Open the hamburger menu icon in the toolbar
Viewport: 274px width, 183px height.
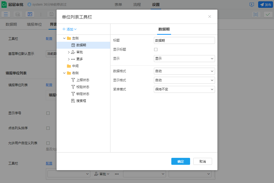coord(6,14)
